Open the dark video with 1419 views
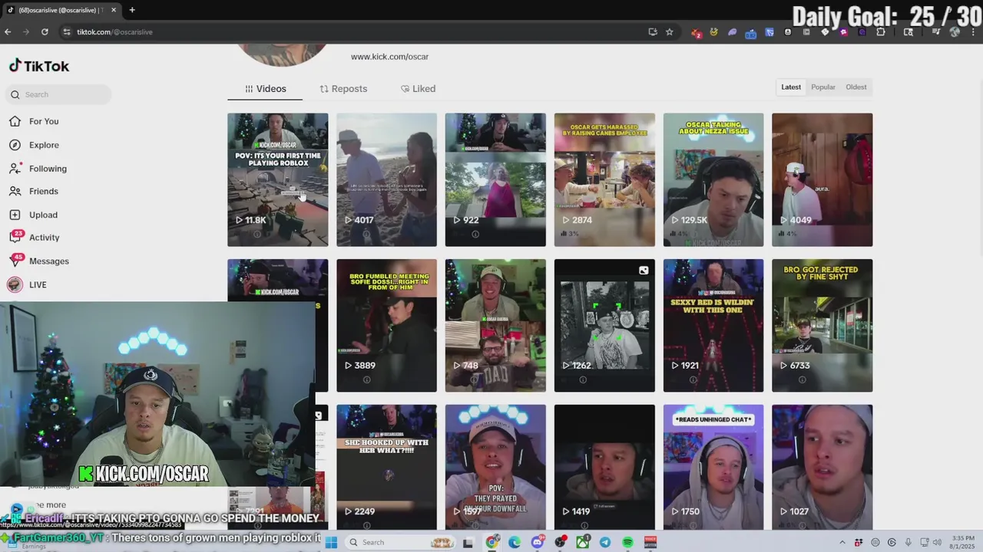Screen dimensions: 983x552 [x=604, y=466]
